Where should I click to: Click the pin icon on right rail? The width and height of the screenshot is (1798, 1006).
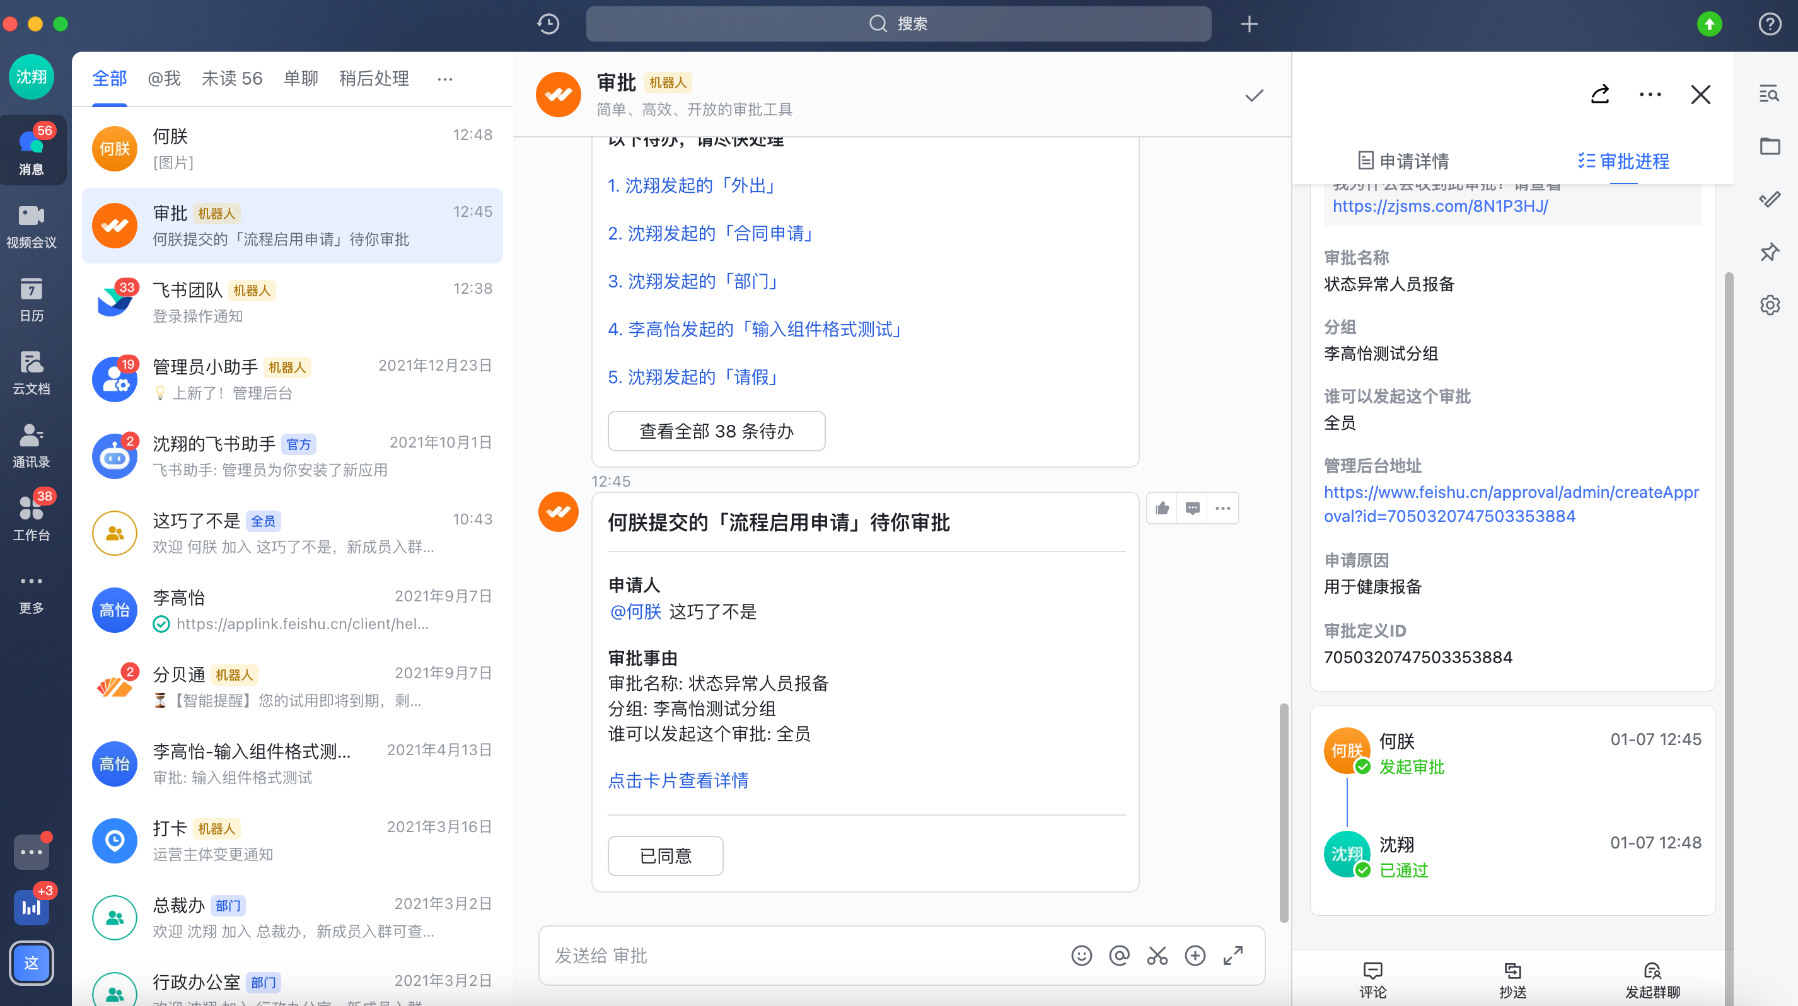click(1769, 252)
